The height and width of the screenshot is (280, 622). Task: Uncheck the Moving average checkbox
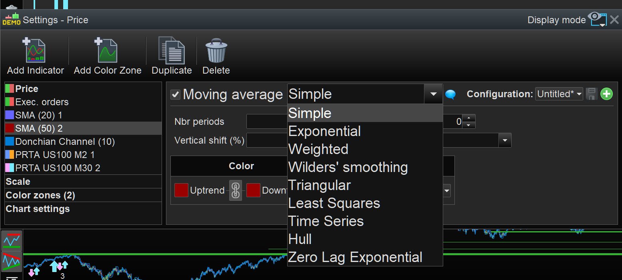pyautogui.click(x=175, y=94)
